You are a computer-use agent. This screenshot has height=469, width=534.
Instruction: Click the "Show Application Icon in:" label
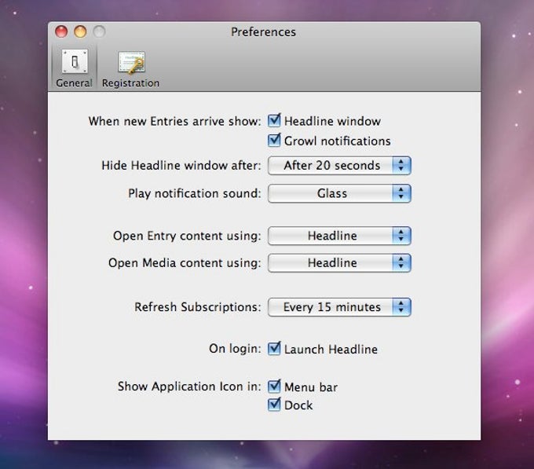(x=189, y=387)
